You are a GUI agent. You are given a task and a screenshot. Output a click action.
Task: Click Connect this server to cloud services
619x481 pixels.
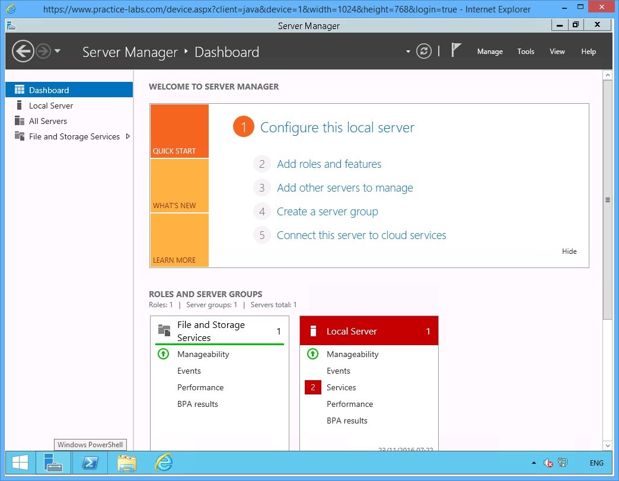361,235
